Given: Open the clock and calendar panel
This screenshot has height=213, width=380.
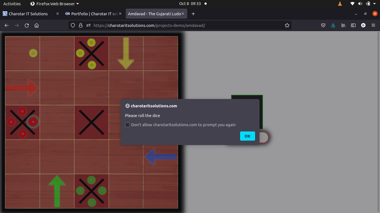Looking at the screenshot, I should 190,4.
